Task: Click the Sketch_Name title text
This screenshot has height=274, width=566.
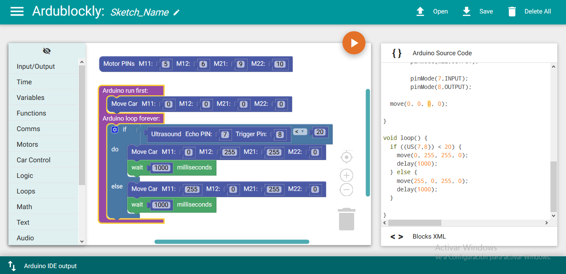Action: pyautogui.click(x=139, y=13)
